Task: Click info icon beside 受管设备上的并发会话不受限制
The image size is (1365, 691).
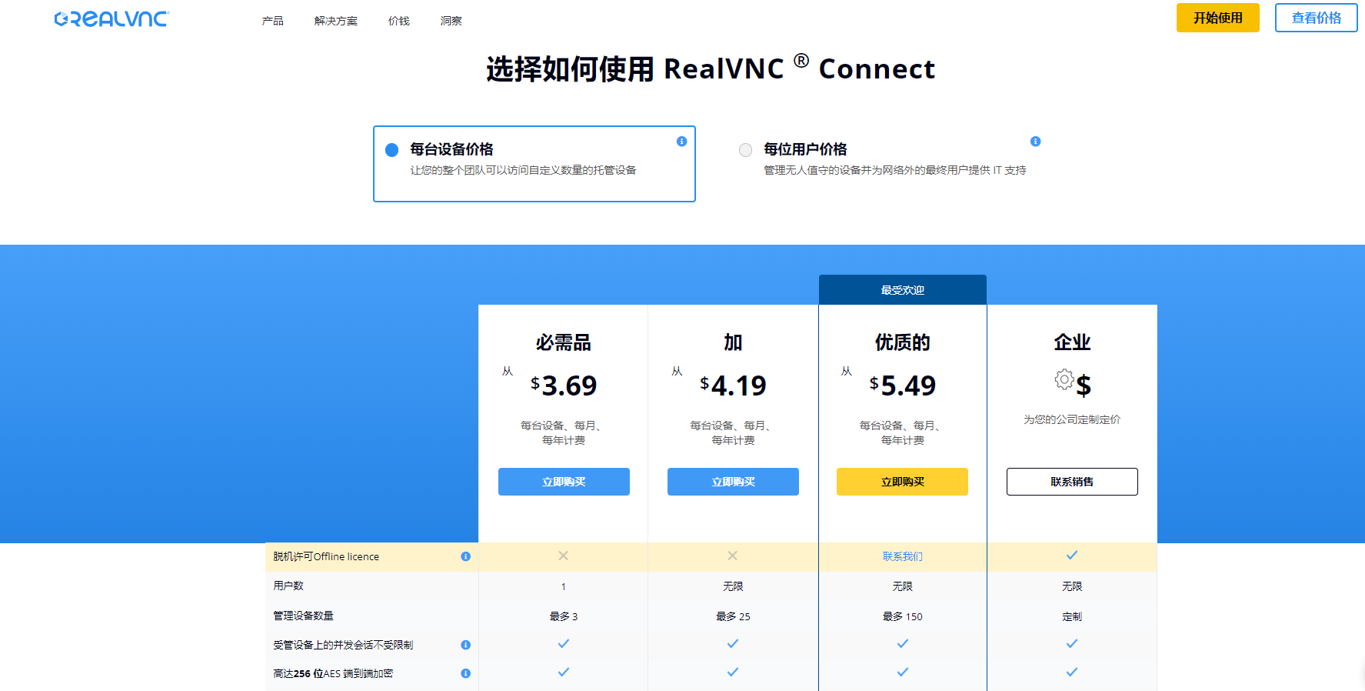Action: click(x=465, y=645)
